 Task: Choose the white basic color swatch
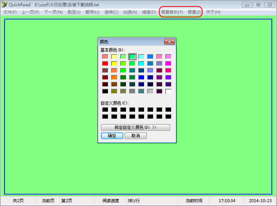tap(169, 91)
